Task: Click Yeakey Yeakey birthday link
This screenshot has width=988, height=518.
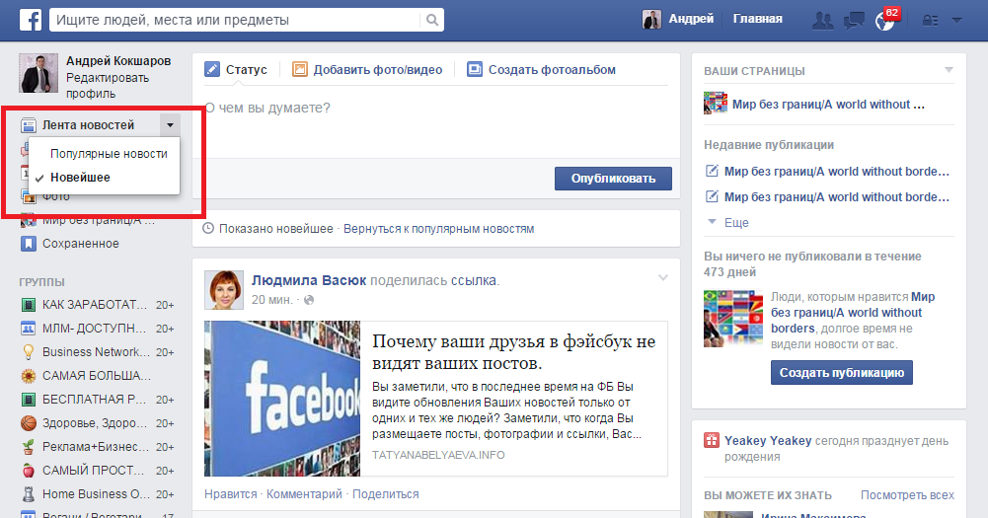Action: click(768, 441)
